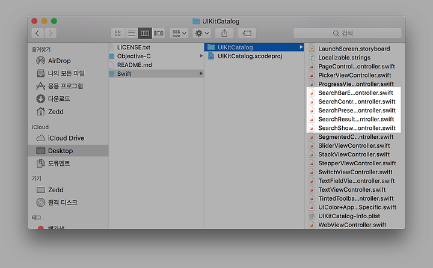Open iCloud Drive in sidebar
Image resolution: width=433 pixels, height=268 pixels.
pyautogui.click(x=68, y=138)
